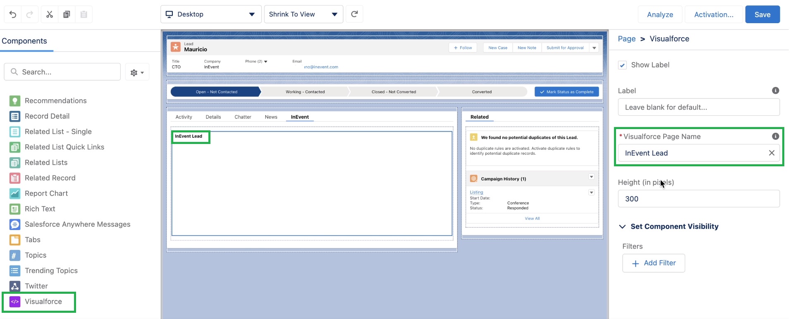The width and height of the screenshot is (793, 319).
Task: Toggle the Show Label checkbox
Action: (x=622, y=65)
